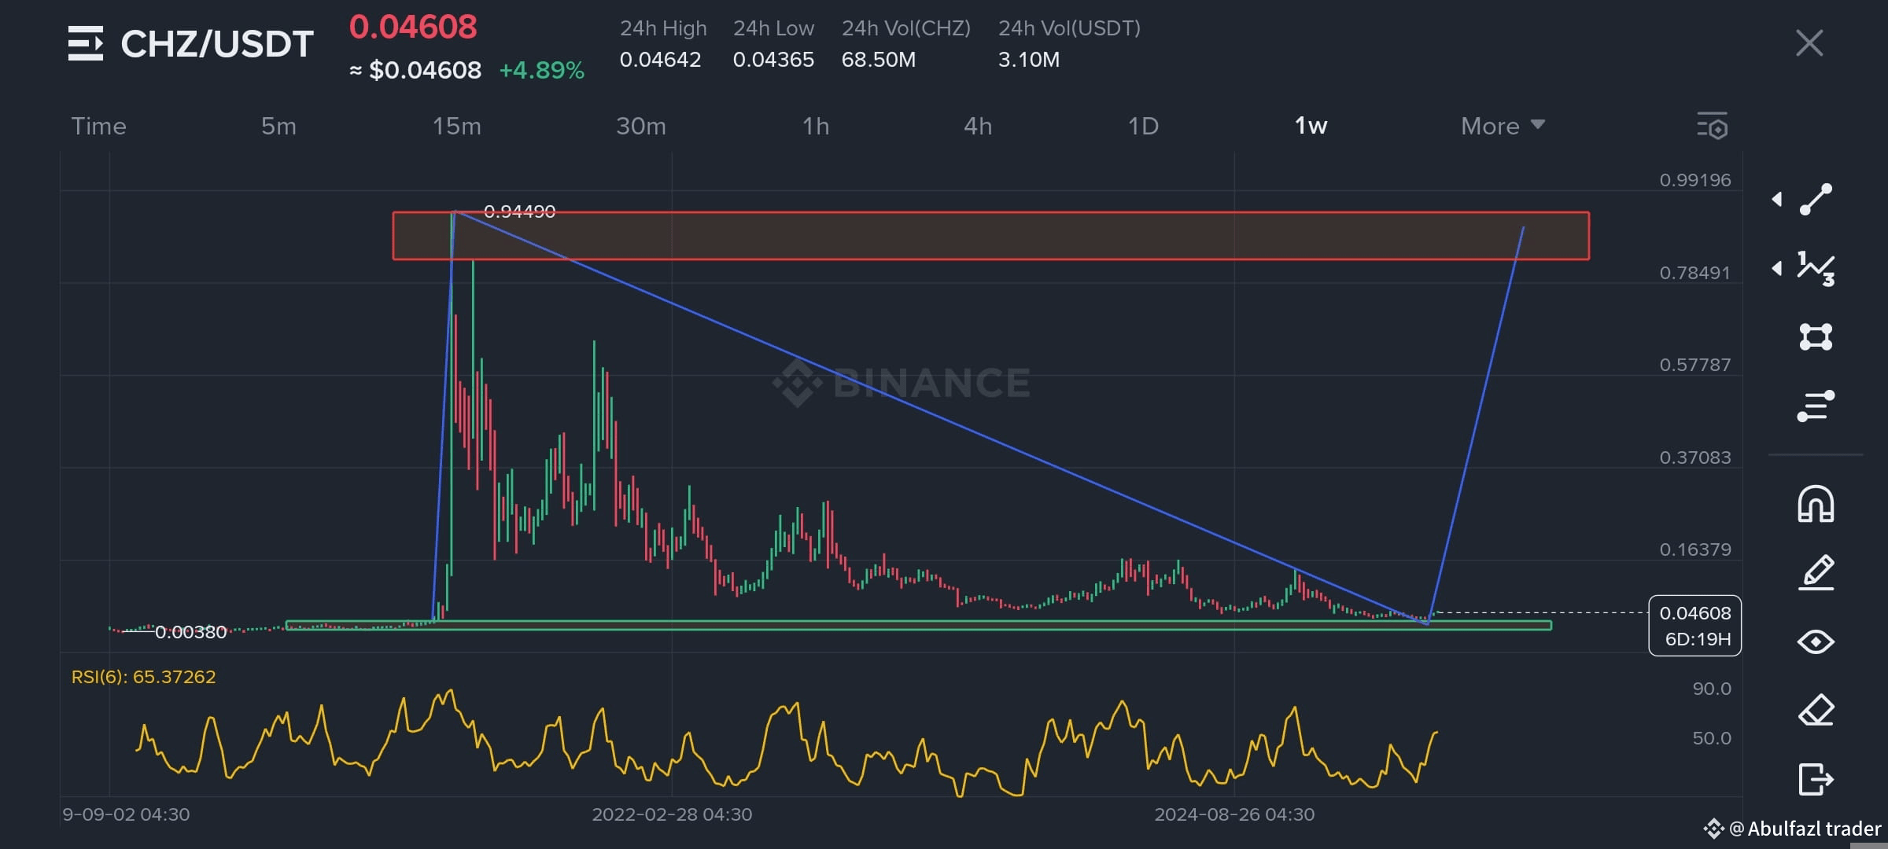Tap the RSI(6) indicator label
Viewport: 1888px width, 849px height.
tap(143, 677)
